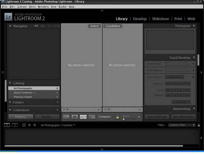
Task: Toggle the filter switch at filmstrip right
Action: point(199,125)
